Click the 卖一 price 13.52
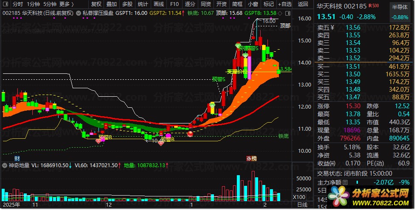Screen dimensions: 416x210 click(353, 58)
